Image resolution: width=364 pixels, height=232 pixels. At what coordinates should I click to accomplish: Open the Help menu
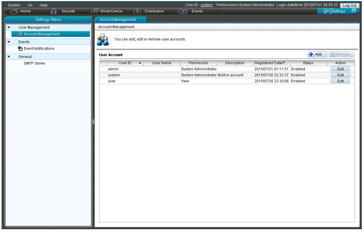[44, 4]
